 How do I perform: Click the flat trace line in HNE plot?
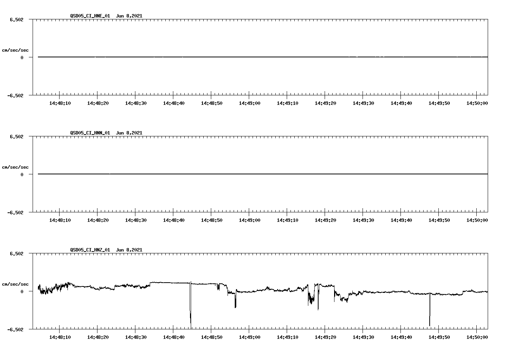pos(263,57)
